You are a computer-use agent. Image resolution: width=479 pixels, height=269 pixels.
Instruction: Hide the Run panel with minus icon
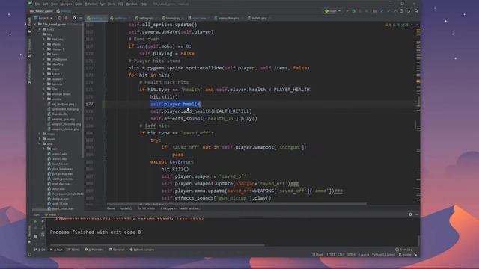(x=417, y=214)
